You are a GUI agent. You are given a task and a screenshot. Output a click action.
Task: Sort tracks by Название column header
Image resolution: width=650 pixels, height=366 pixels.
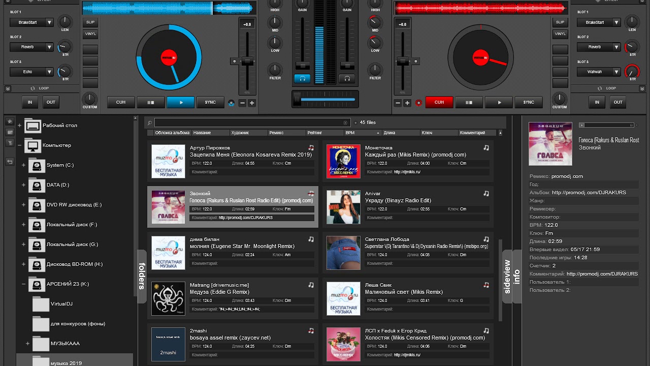click(x=210, y=133)
